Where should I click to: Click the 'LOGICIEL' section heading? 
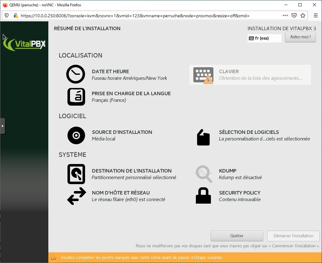[72, 116]
